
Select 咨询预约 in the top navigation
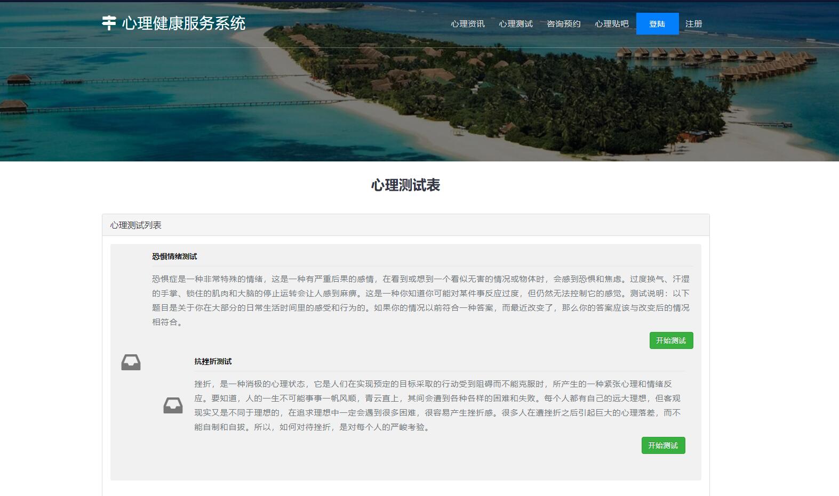[563, 24]
